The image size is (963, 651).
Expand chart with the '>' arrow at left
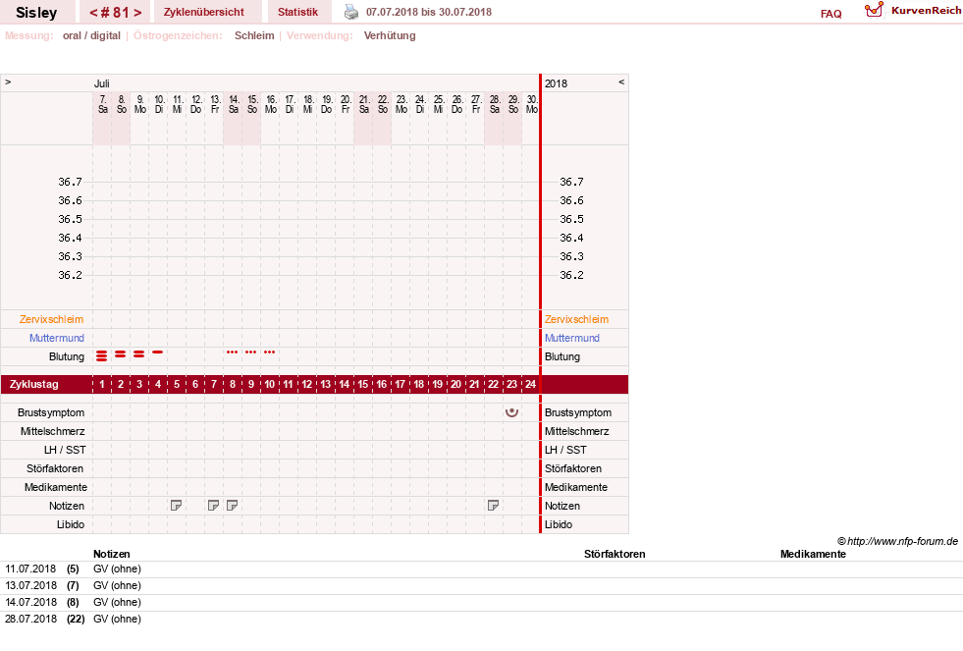(8, 82)
